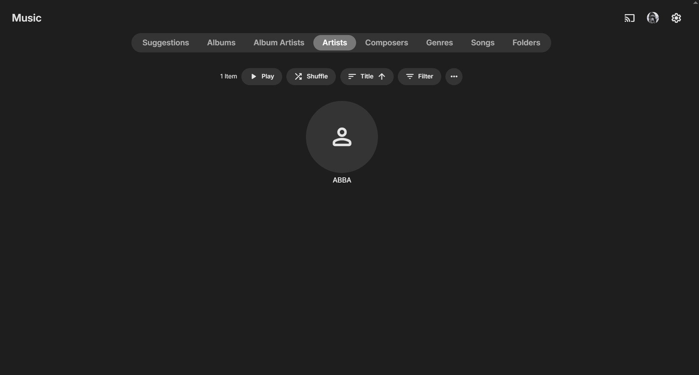Open the Genres tab
The height and width of the screenshot is (375, 699).
439,43
